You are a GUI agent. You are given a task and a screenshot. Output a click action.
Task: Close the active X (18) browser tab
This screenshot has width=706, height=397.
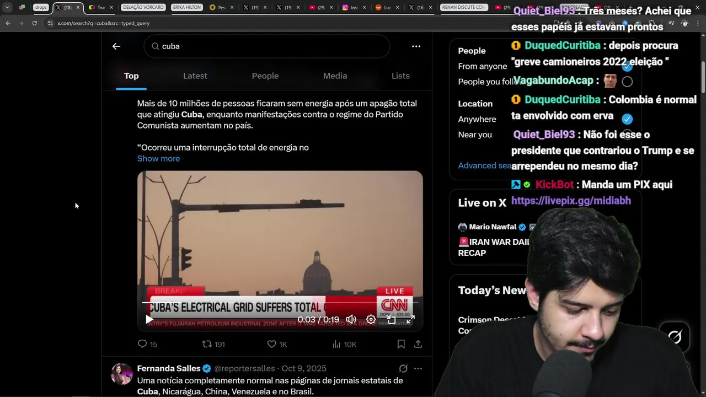click(x=78, y=7)
